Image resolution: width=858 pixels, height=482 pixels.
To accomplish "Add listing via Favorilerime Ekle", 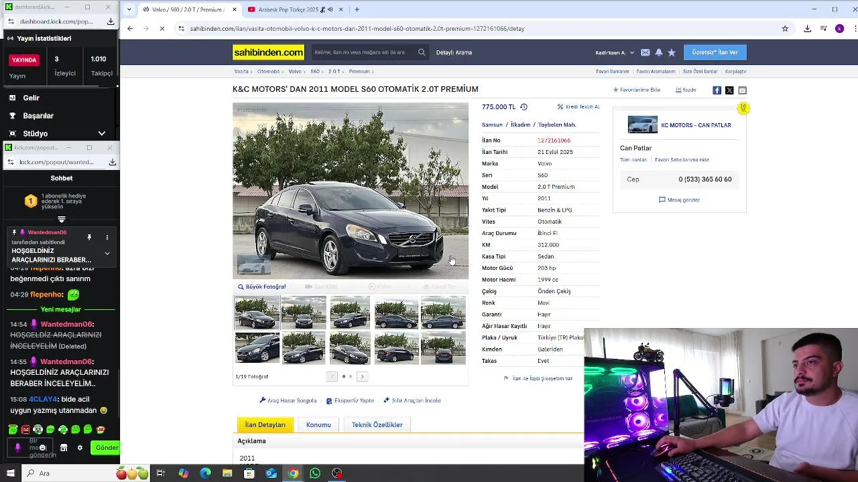I will click(637, 90).
